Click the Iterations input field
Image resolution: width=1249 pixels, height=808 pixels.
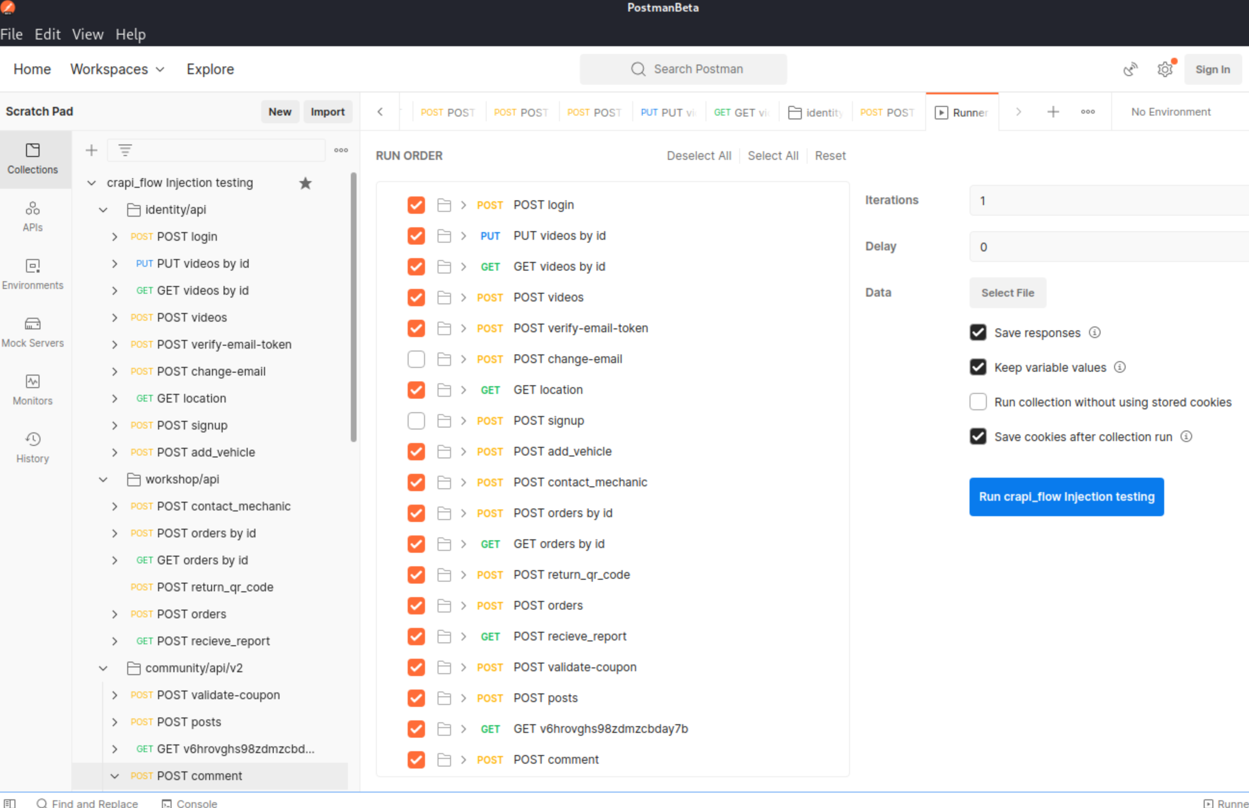click(x=1107, y=200)
